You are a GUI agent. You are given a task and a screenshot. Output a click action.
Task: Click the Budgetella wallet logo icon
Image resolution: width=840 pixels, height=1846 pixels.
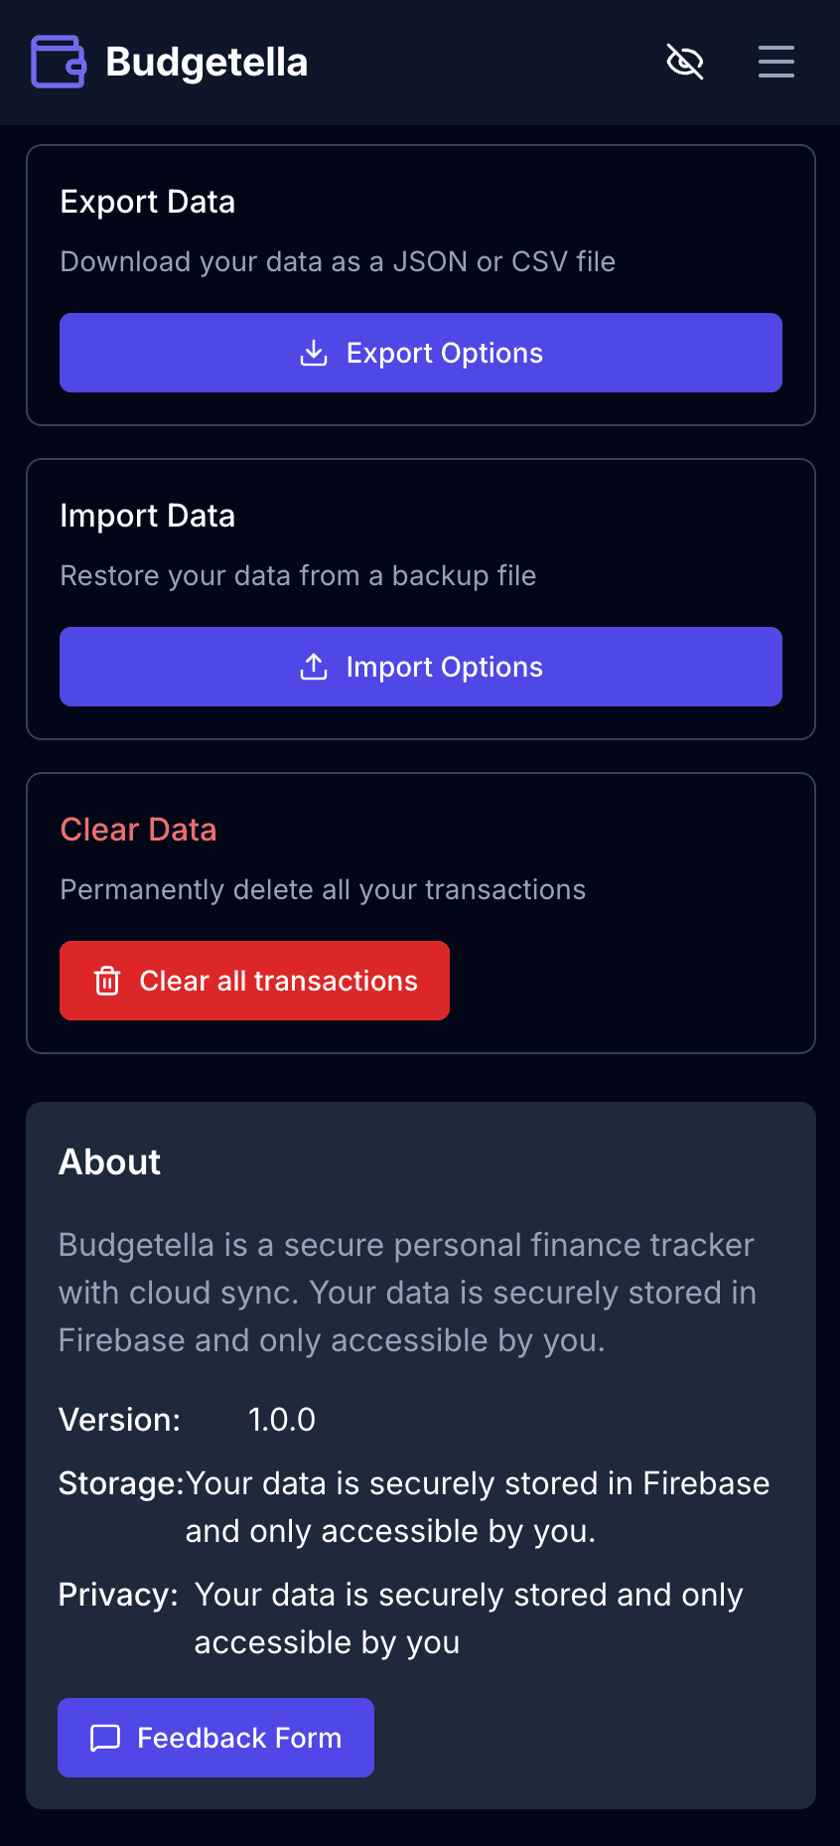tap(57, 62)
